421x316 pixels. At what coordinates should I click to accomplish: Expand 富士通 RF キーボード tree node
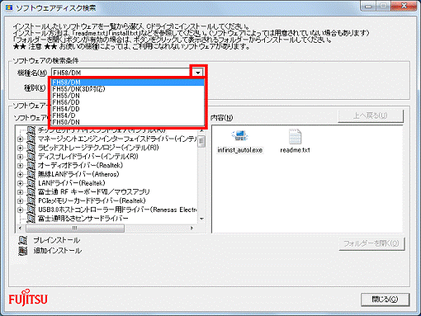click(x=20, y=192)
